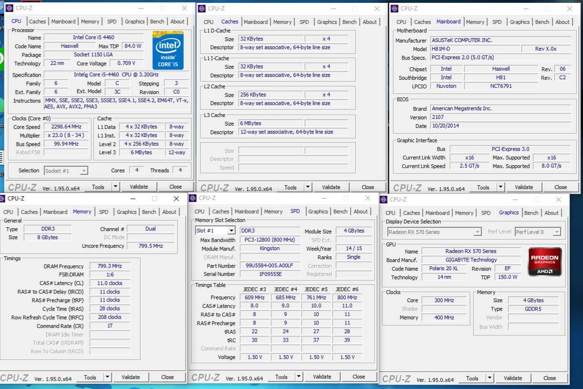
Task: Click the Serial Number 1F09555E field
Action: [270, 274]
